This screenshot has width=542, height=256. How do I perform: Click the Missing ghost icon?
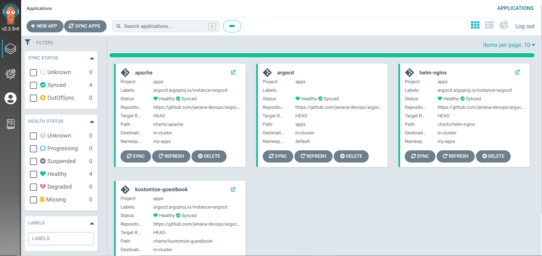[42, 199]
